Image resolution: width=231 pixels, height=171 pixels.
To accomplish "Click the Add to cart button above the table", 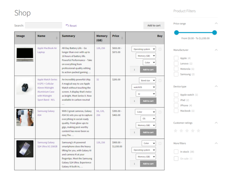I will [x=154, y=25].
